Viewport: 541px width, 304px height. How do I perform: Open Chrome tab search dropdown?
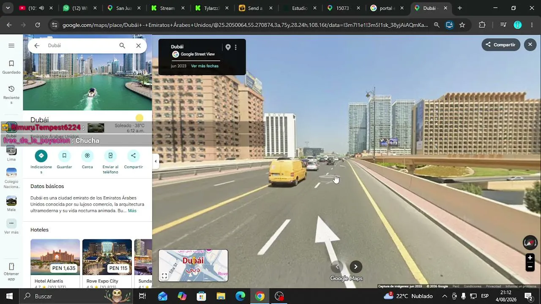[8, 8]
